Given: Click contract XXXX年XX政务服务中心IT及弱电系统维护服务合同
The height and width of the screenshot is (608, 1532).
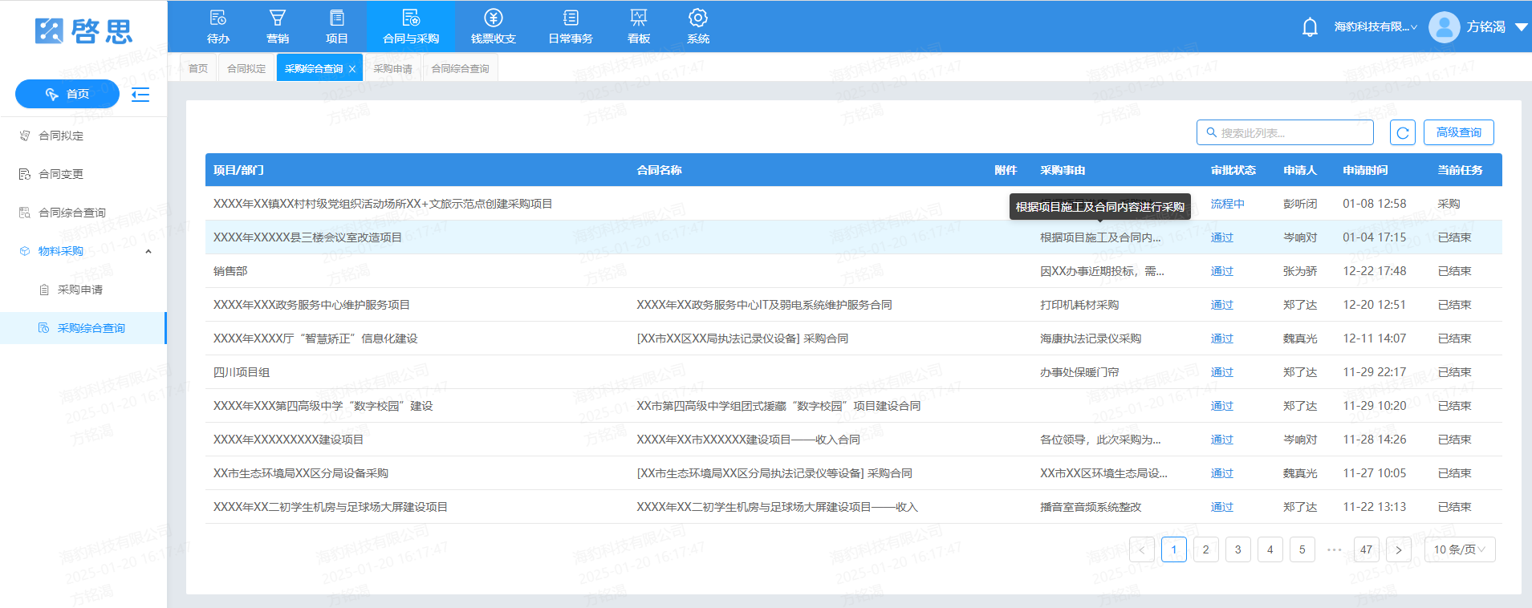Looking at the screenshot, I should pyautogui.click(x=764, y=305).
